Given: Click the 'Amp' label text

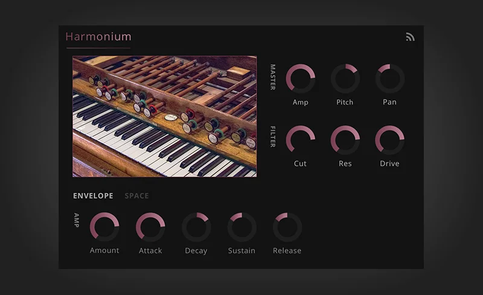Looking at the screenshot, I should pyautogui.click(x=300, y=102).
